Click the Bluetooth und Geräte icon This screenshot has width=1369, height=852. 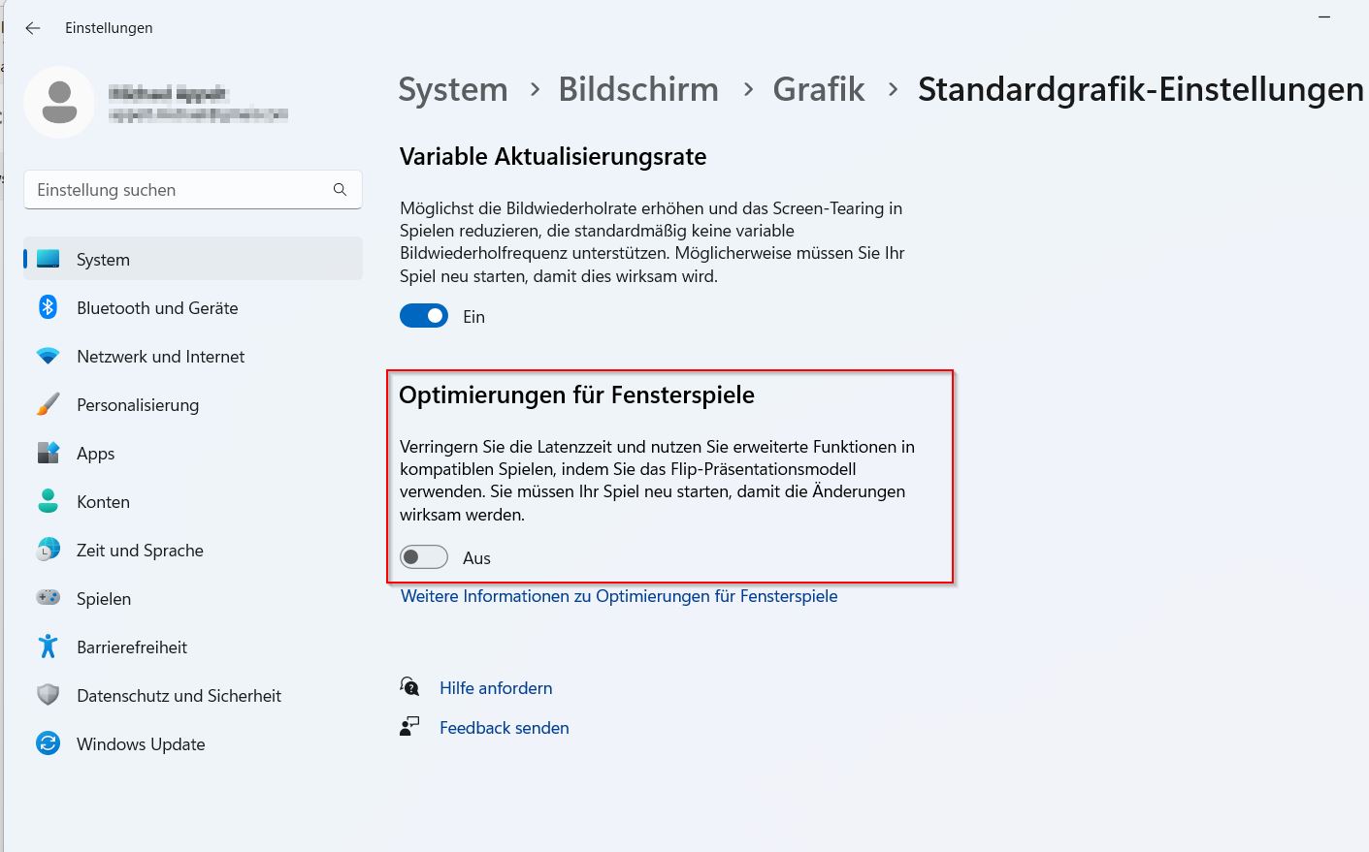click(x=48, y=308)
